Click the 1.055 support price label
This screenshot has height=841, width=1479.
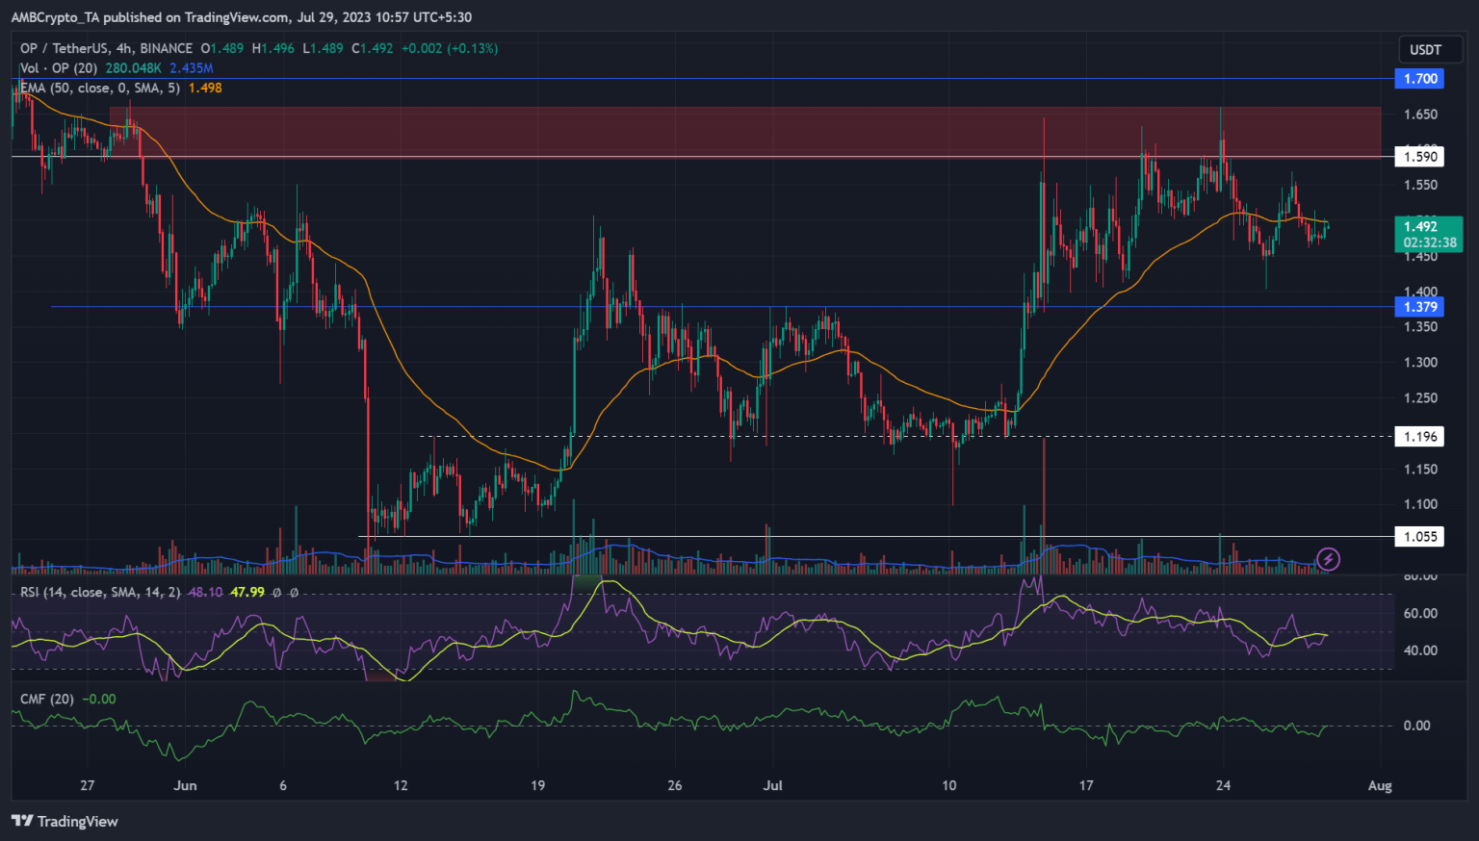pyautogui.click(x=1419, y=536)
